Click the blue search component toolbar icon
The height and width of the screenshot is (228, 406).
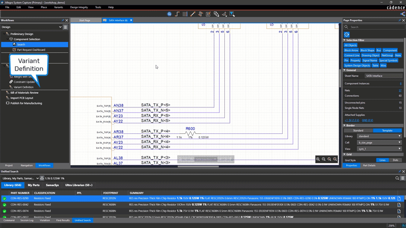pyautogui.click(x=170, y=14)
